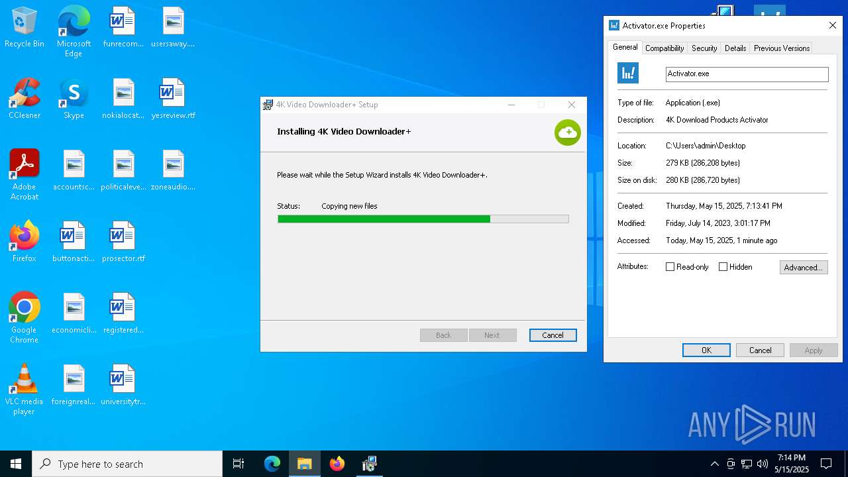The width and height of the screenshot is (848, 477).
Task: Click the taskbar clock showing 7:14 PM
Action: [x=792, y=464]
